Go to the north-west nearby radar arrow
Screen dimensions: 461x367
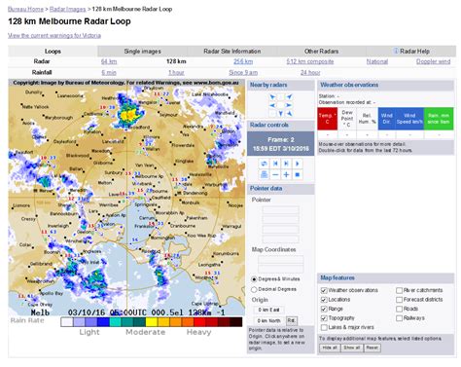(x=272, y=96)
